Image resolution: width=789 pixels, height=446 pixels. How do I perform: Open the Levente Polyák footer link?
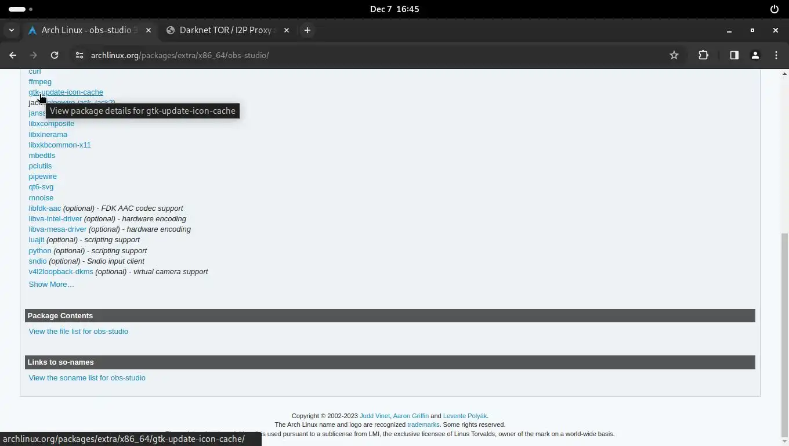point(465,416)
